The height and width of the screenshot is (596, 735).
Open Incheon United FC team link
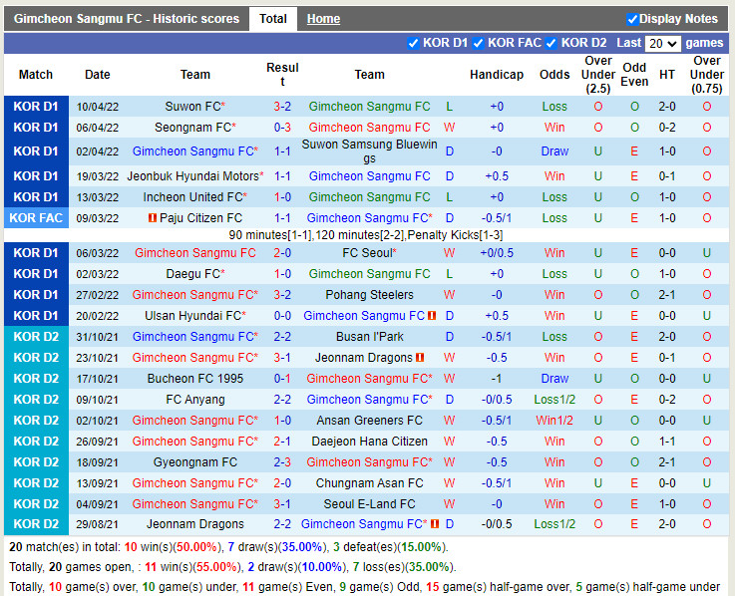pyautogui.click(x=192, y=197)
